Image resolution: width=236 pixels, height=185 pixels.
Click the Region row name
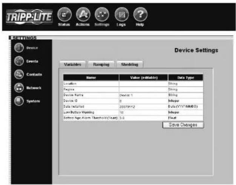pos(69,89)
